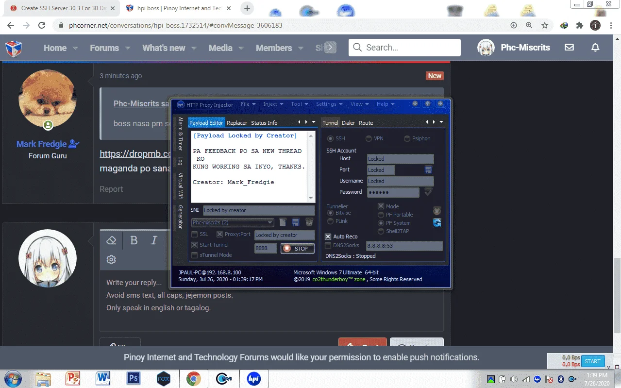Viewport: 621px width, 388px height.
Task: Open the Tool menu dropdown
Action: point(300,104)
